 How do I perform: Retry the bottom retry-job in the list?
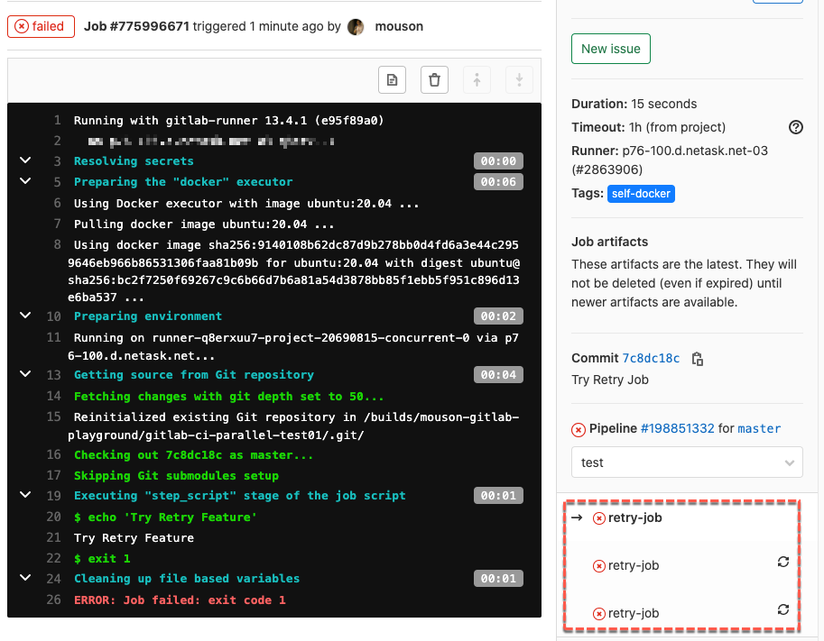783,609
